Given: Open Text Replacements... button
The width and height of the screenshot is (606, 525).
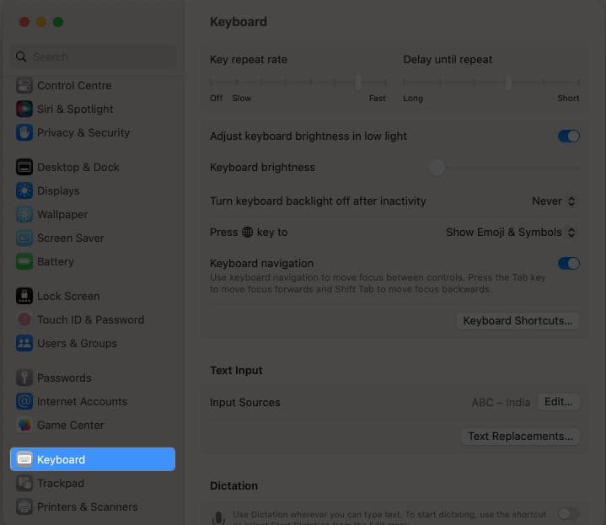Looking at the screenshot, I should tap(520, 437).
